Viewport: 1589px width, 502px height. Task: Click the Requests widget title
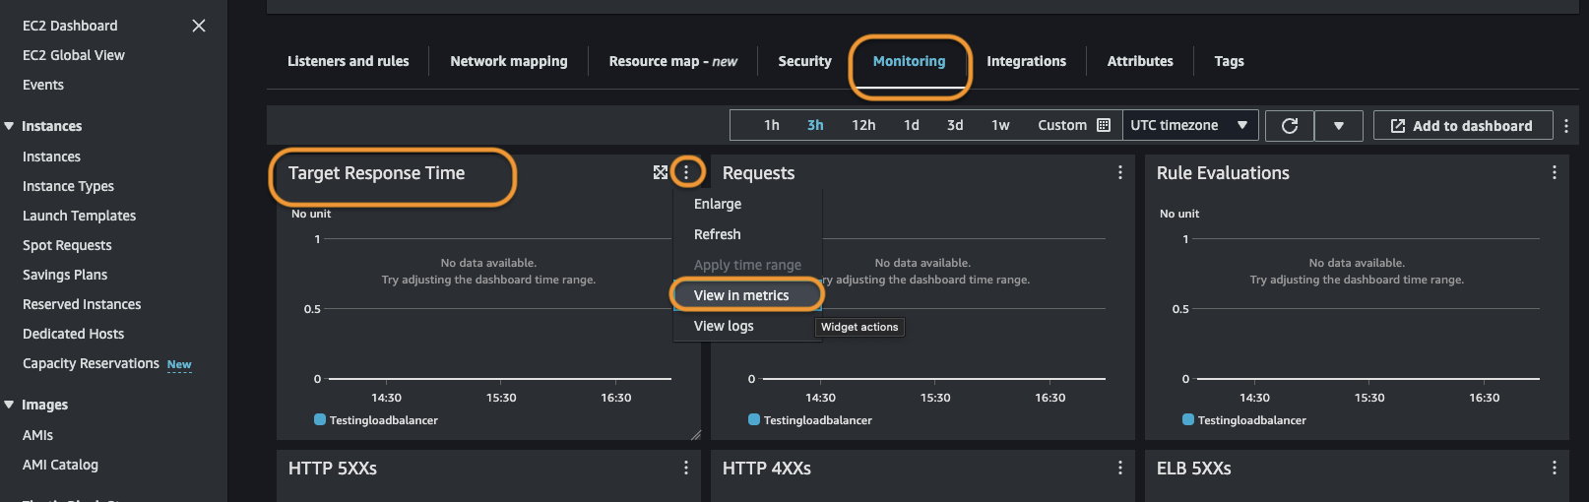(758, 173)
